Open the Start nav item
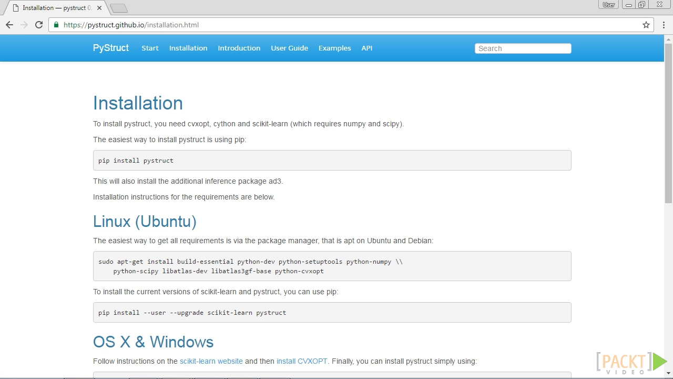 (150, 48)
